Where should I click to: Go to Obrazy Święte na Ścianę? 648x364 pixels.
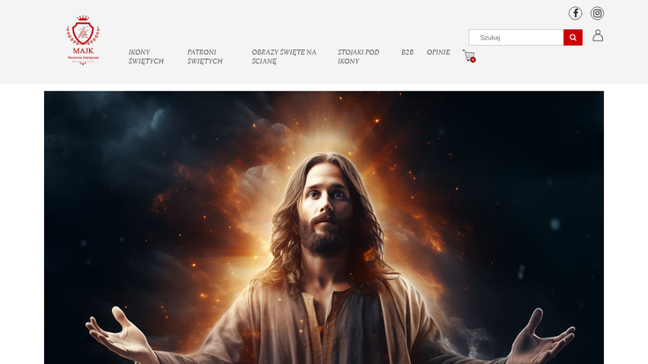point(284,56)
